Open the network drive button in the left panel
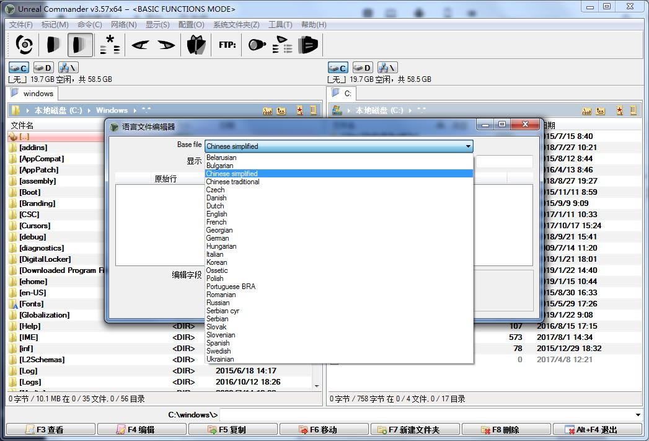This screenshot has height=441, width=649. 68,68
